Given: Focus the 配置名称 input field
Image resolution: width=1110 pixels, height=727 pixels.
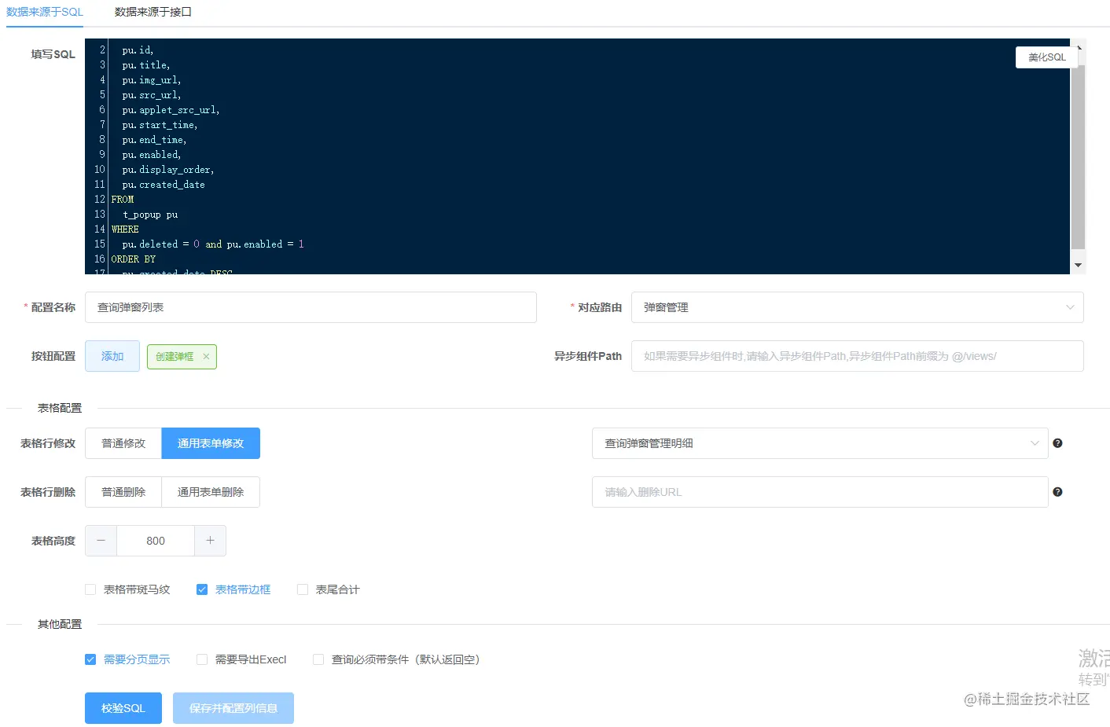Looking at the screenshot, I should click(x=311, y=307).
